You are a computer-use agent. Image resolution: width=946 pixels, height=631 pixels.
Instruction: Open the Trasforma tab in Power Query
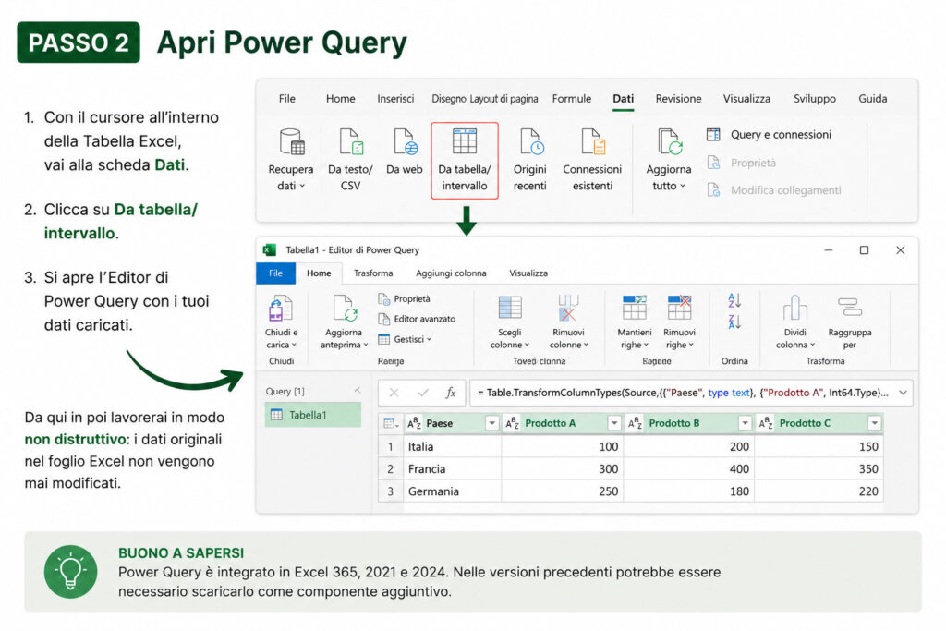tap(373, 273)
